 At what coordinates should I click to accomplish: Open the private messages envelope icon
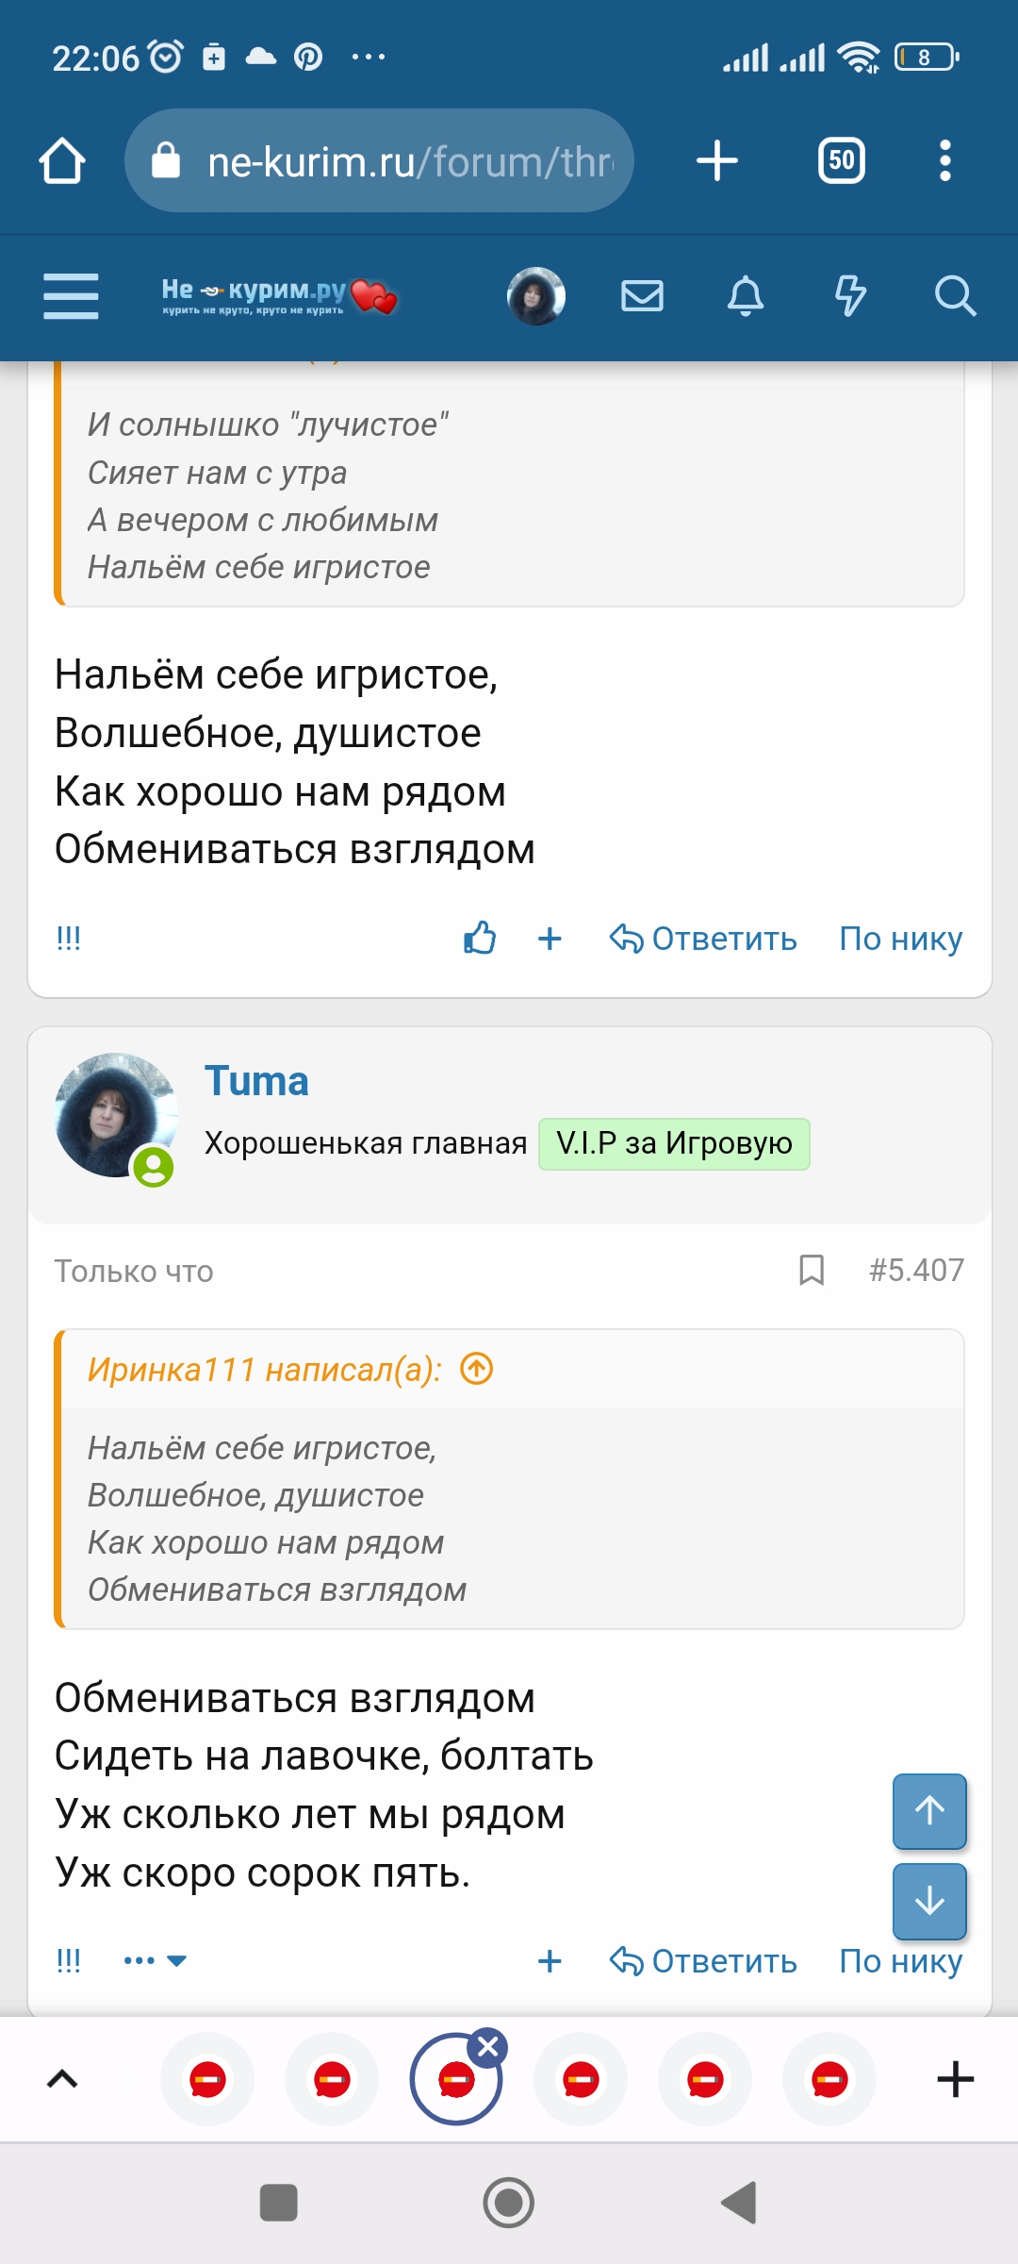pos(642,296)
